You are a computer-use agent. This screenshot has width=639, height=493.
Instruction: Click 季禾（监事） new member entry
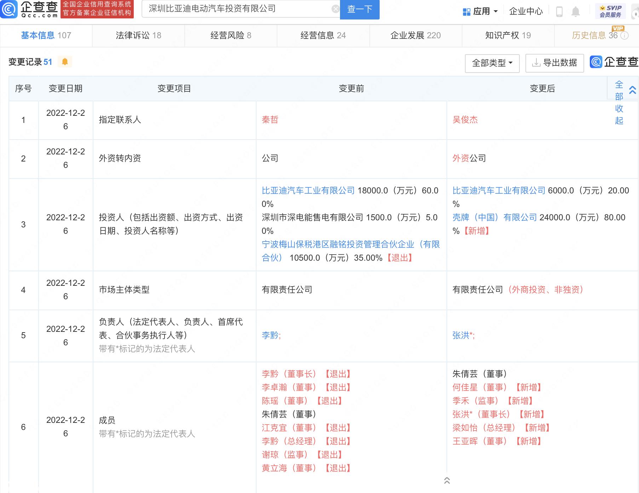493,401
